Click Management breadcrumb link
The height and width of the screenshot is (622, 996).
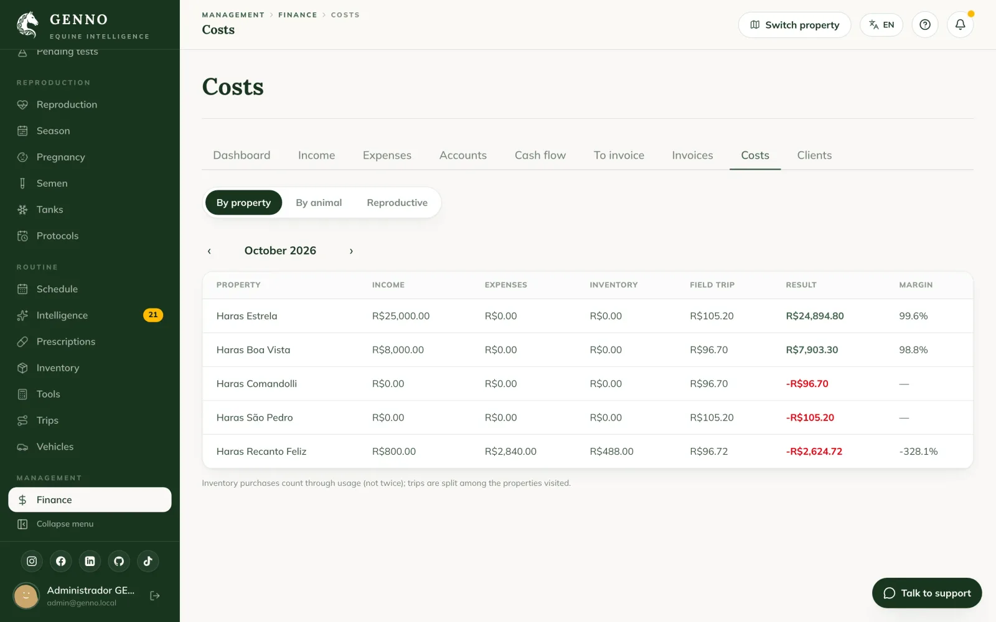[233, 15]
